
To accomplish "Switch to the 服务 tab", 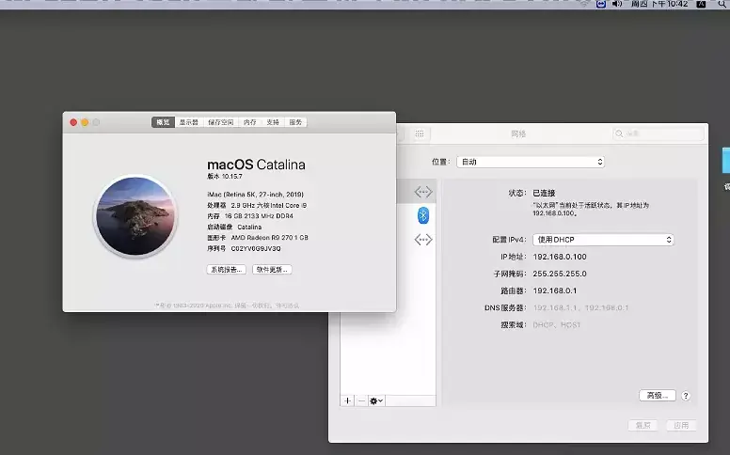I will [x=295, y=122].
